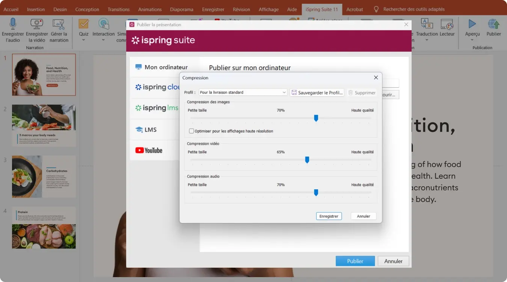Screen dimensions: 507x282
Task: Click the blue Publier button
Action: coord(355,261)
